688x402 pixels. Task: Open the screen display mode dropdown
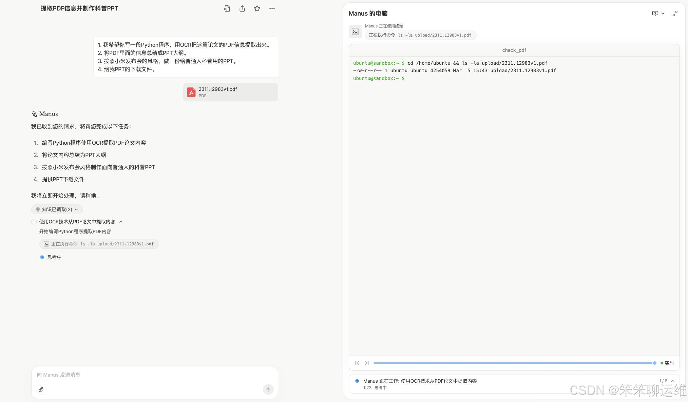[658, 14]
